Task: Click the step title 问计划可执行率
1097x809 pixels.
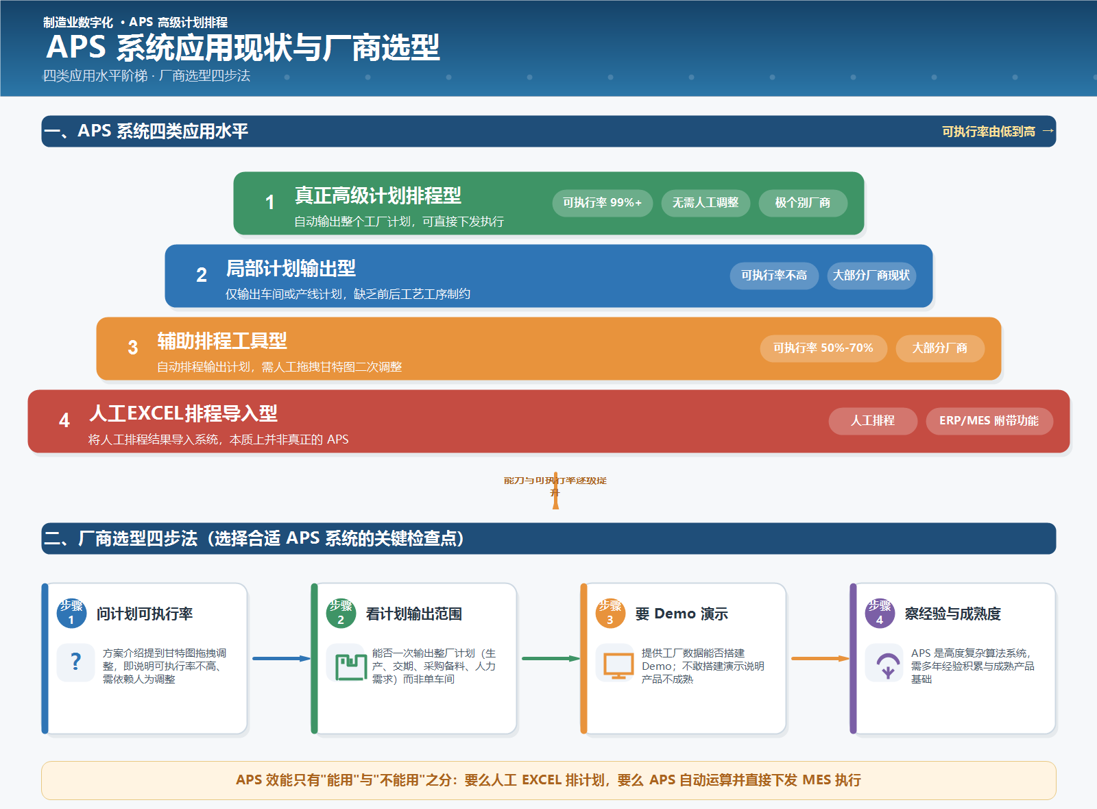Action: [145, 614]
